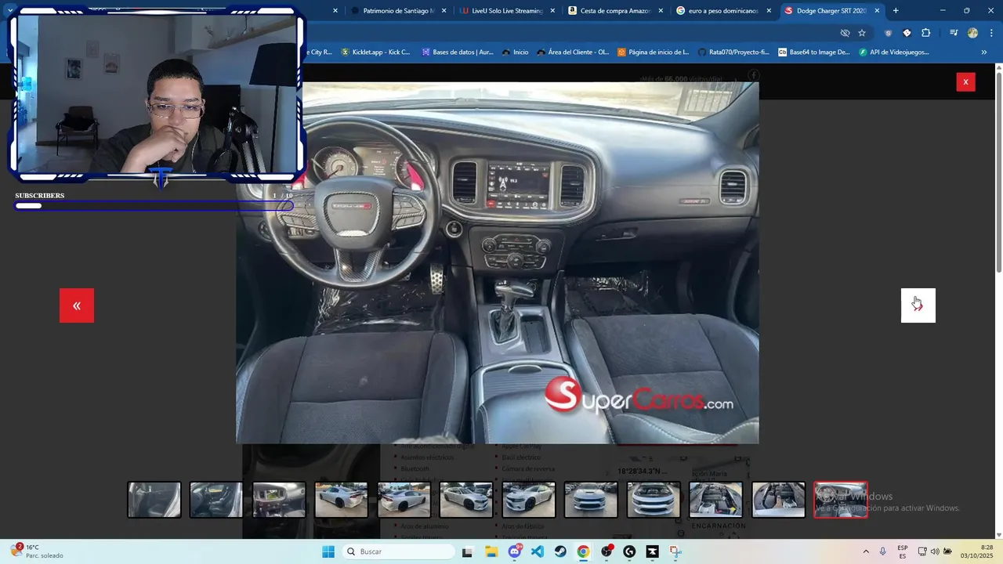This screenshot has height=564, width=1003.
Task: Select the red-outlined last interior thumbnail
Action: click(841, 500)
